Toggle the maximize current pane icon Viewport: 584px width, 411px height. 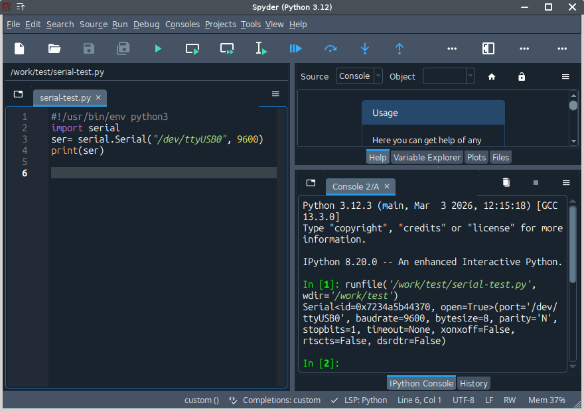[x=488, y=48]
